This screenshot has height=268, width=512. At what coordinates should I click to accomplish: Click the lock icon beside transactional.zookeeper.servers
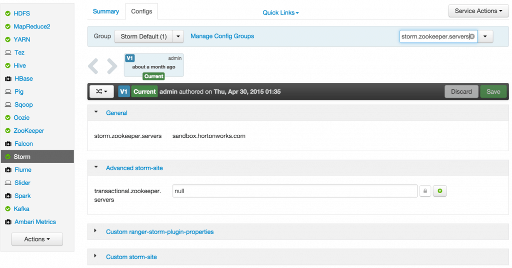[425, 191]
